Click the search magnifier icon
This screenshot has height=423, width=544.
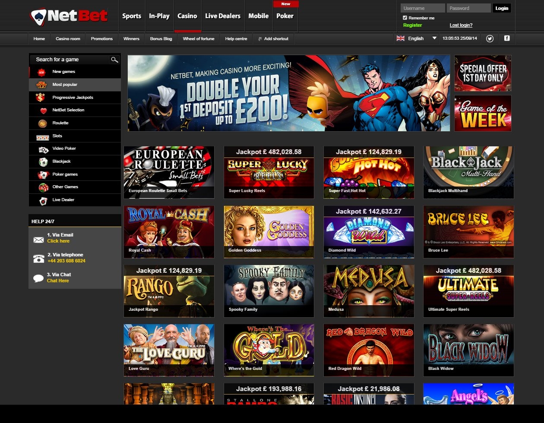click(x=114, y=60)
